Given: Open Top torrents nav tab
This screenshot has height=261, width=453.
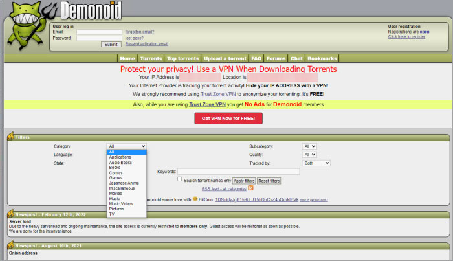Looking at the screenshot, I should click(x=183, y=58).
